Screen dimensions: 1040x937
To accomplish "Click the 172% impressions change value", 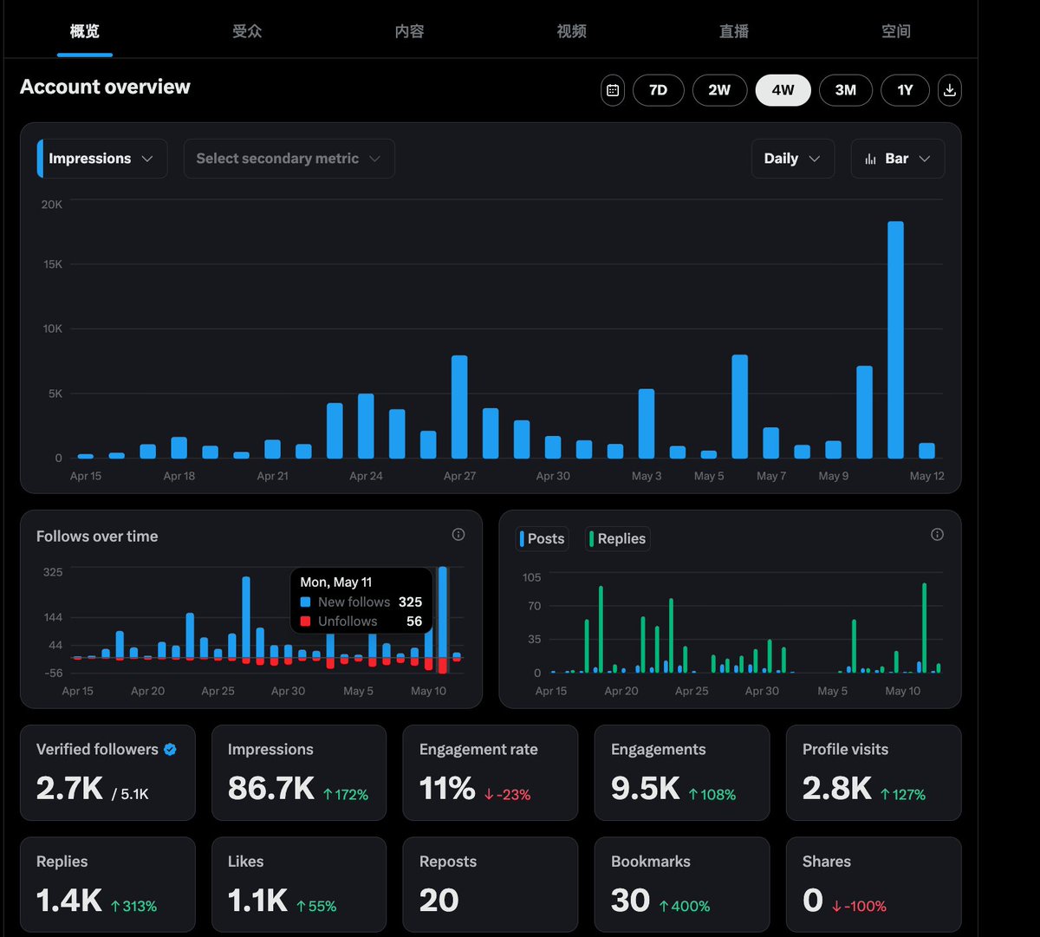I will [x=346, y=795].
